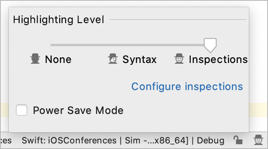This screenshot has height=149, width=268.
Task: Select the Inspections highlighting label
Action: (218, 59)
